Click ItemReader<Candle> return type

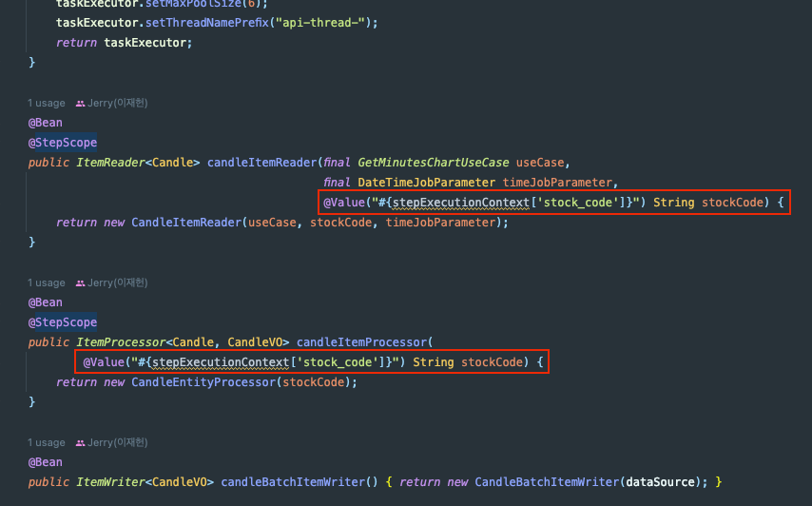[138, 163]
